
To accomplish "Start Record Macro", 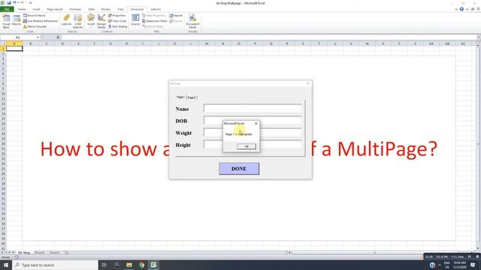I will [x=35, y=15].
